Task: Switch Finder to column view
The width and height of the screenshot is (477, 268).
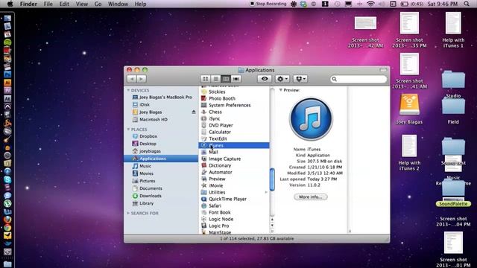Action: (226, 79)
